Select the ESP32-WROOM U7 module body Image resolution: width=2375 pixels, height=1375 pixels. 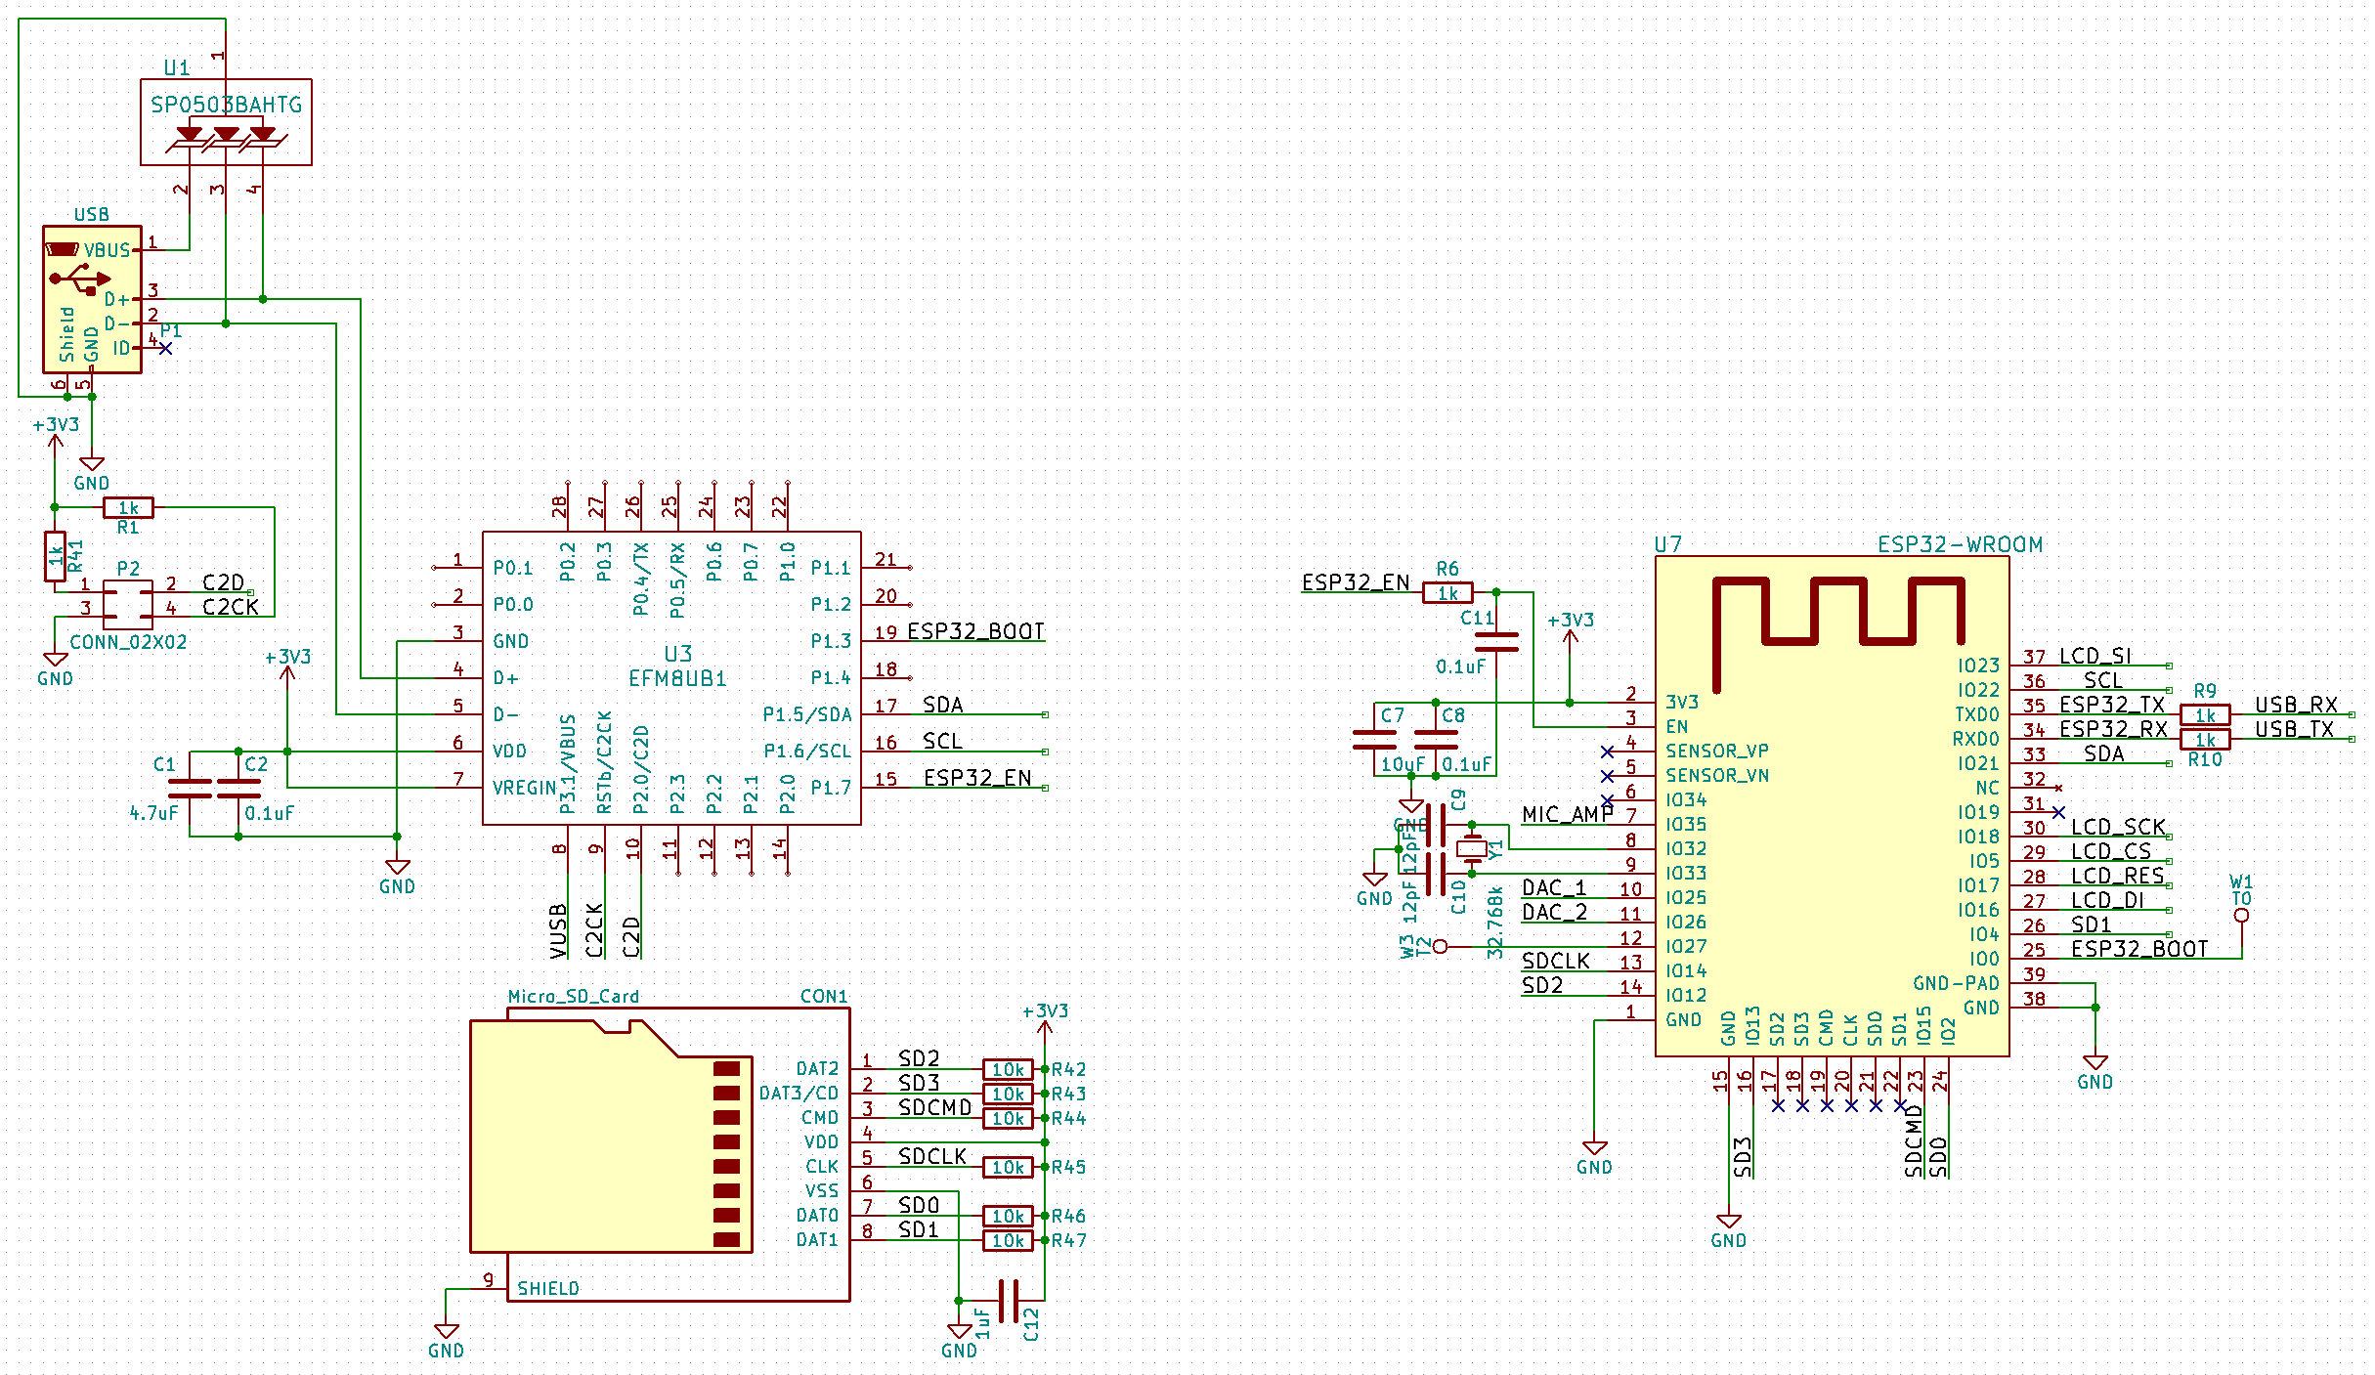point(1833,806)
